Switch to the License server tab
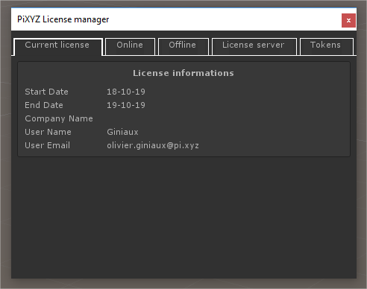367x289 pixels. (x=254, y=46)
